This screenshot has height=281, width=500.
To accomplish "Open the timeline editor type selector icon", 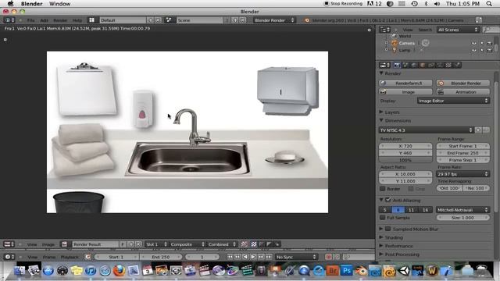I will (x=9, y=257).
